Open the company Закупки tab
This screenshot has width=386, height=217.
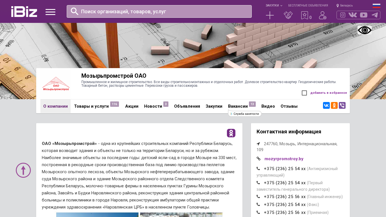tap(214, 106)
